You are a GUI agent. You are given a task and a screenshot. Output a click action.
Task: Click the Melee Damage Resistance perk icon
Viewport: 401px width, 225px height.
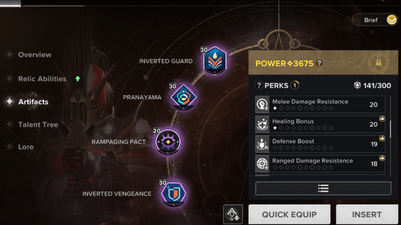[x=262, y=104]
